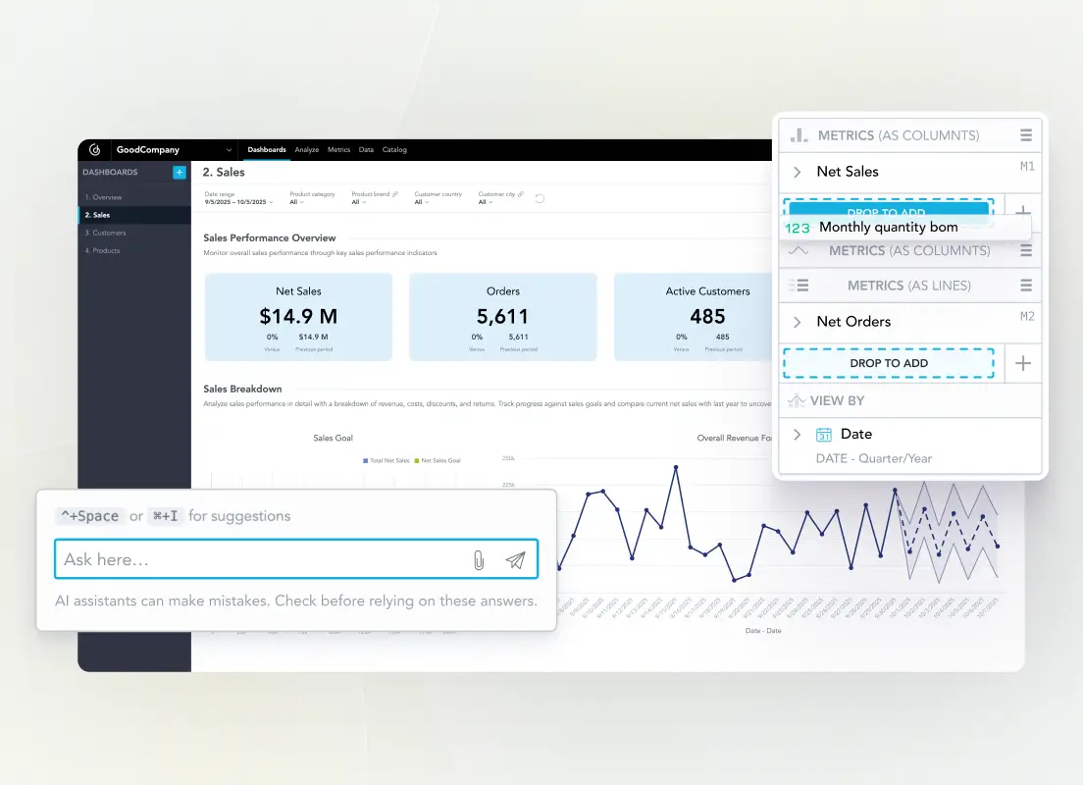
Task: Expand the Date item under VIEW BY
Action: click(796, 434)
